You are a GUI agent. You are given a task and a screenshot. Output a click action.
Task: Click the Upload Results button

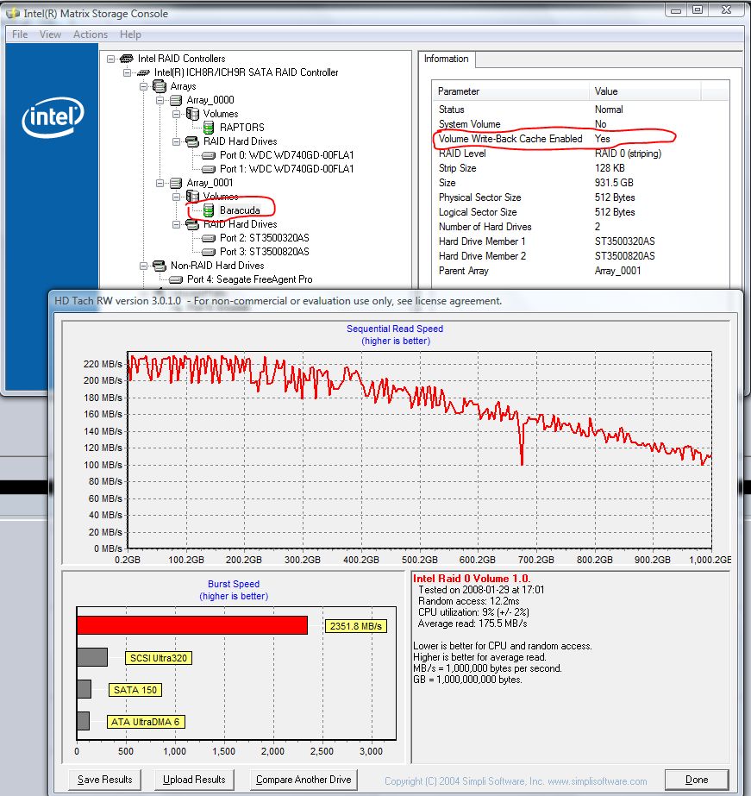point(194,780)
